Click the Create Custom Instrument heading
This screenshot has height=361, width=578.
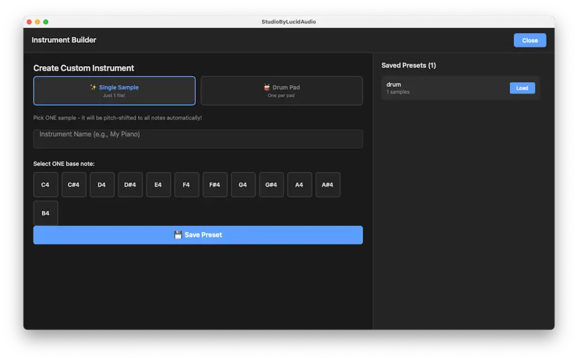tap(84, 68)
